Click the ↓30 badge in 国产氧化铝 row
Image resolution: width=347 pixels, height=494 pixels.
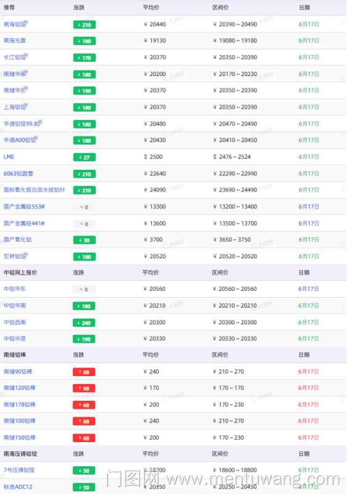(x=85, y=240)
